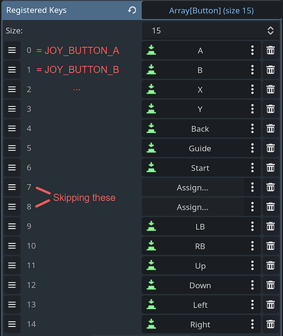283x336 pixels.
Task: Open the three-dot menu for the B resource
Action: pyautogui.click(x=252, y=70)
